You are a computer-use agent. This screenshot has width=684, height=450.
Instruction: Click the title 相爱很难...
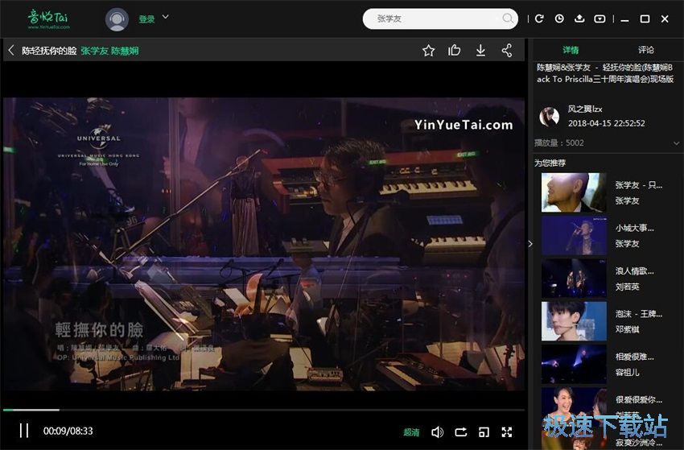click(x=634, y=357)
